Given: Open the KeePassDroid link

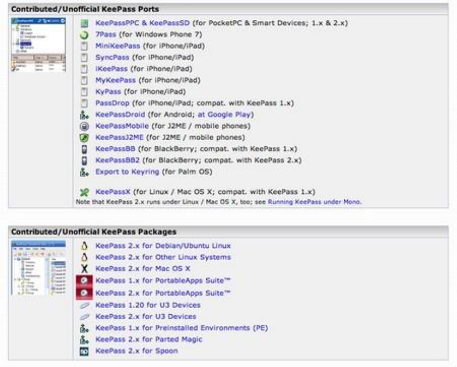Looking at the screenshot, I should 120,114.
